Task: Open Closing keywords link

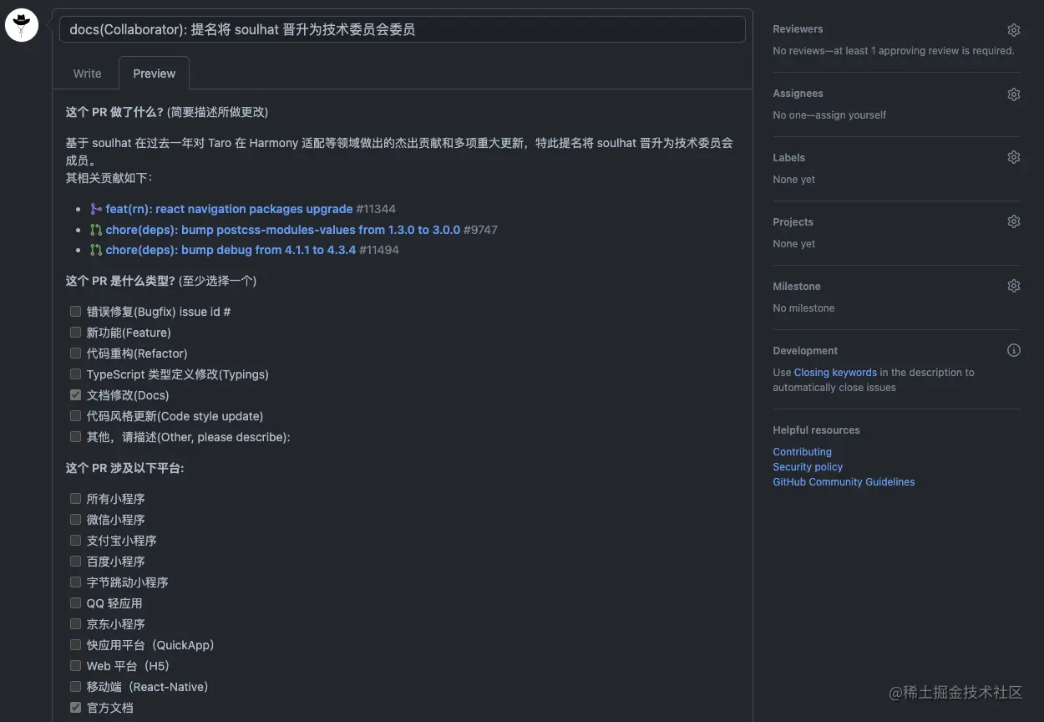Action: tap(835, 373)
